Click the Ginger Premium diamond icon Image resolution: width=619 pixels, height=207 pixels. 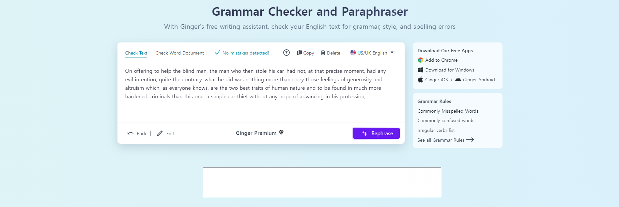[x=281, y=133]
